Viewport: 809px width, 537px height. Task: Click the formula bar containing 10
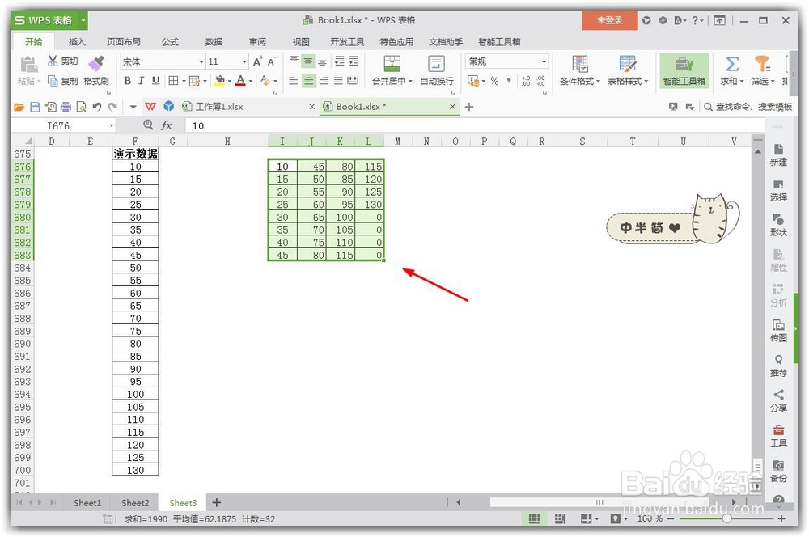475,126
